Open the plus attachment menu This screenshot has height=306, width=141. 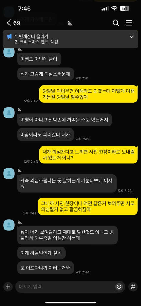pyautogui.click(x=8, y=287)
